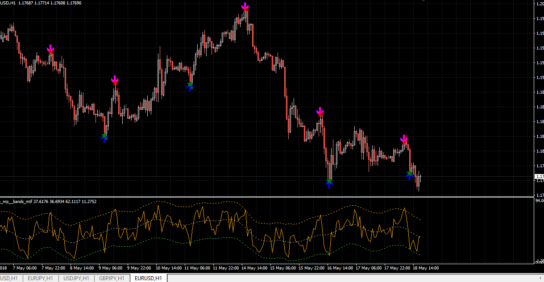
Task: Click the 8 May 14:00 time label
Action: point(82,268)
